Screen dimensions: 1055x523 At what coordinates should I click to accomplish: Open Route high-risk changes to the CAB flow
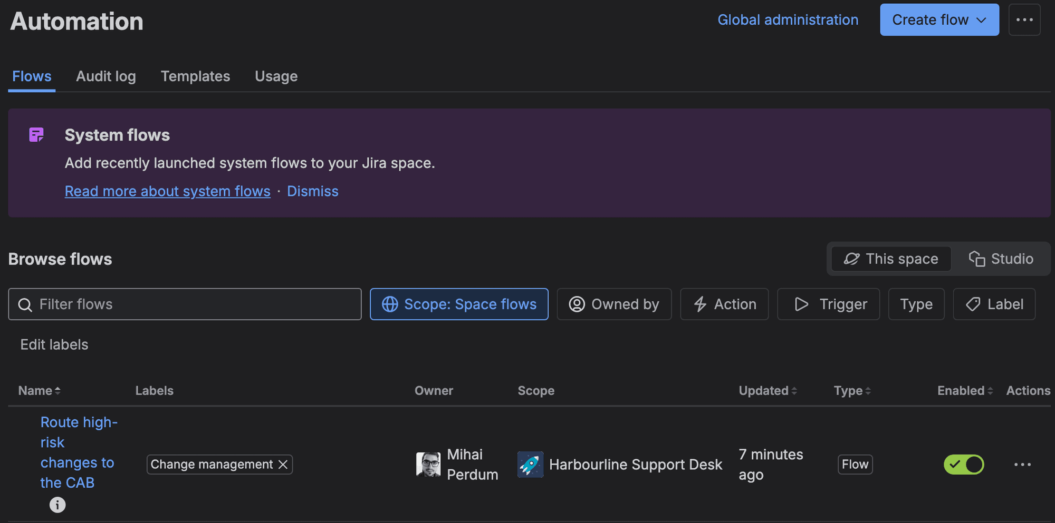[79, 452]
